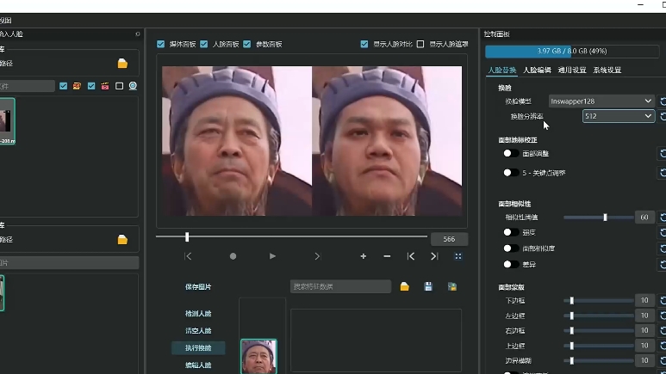Open the 换脸模型 Inswapper128 dropdown
666x374 pixels.
tap(601, 101)
